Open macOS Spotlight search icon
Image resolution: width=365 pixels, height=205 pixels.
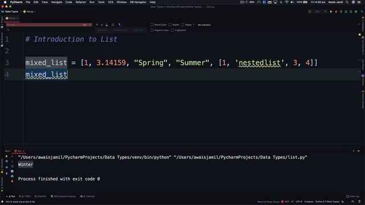pos(347,2)
